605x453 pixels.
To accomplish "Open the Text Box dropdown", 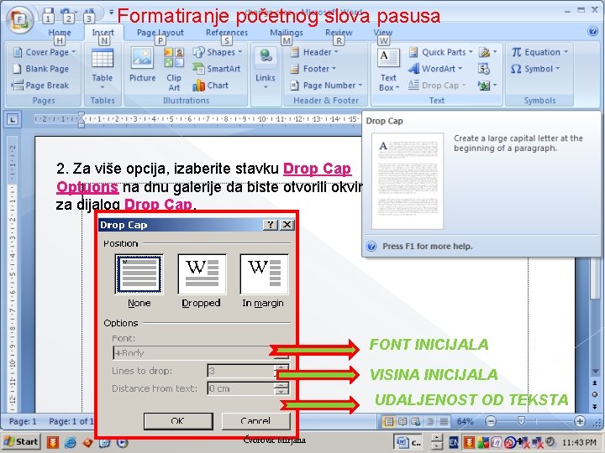I will point(388,70).
